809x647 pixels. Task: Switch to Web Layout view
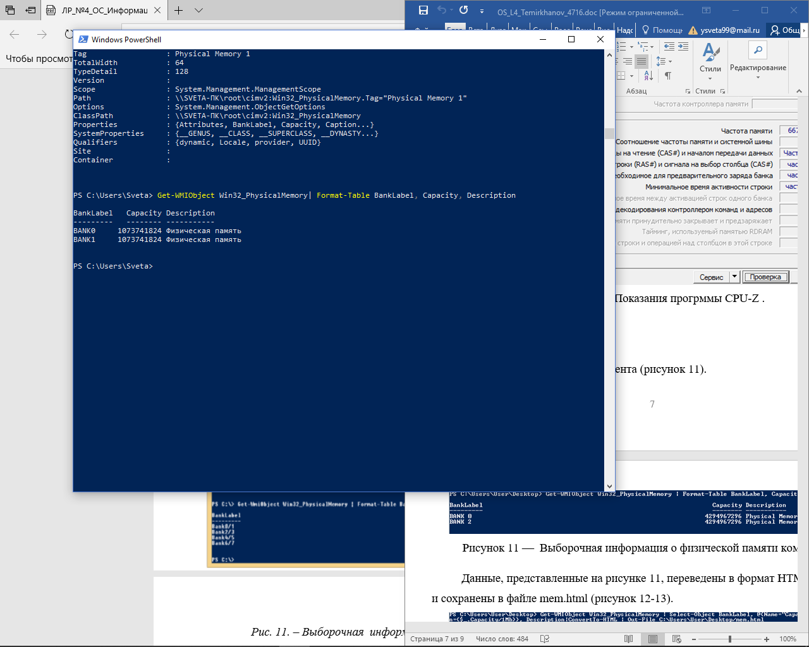676,639
